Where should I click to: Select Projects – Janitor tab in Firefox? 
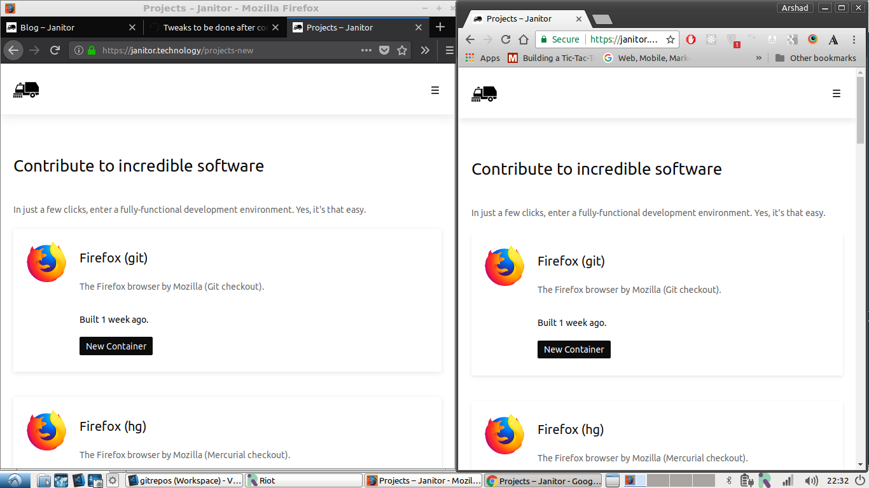[358, 27]
